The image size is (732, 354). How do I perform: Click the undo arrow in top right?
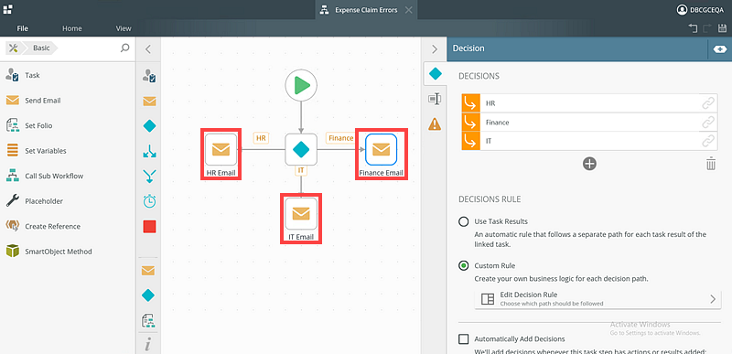pyautogui.click(x=693, y=28)
